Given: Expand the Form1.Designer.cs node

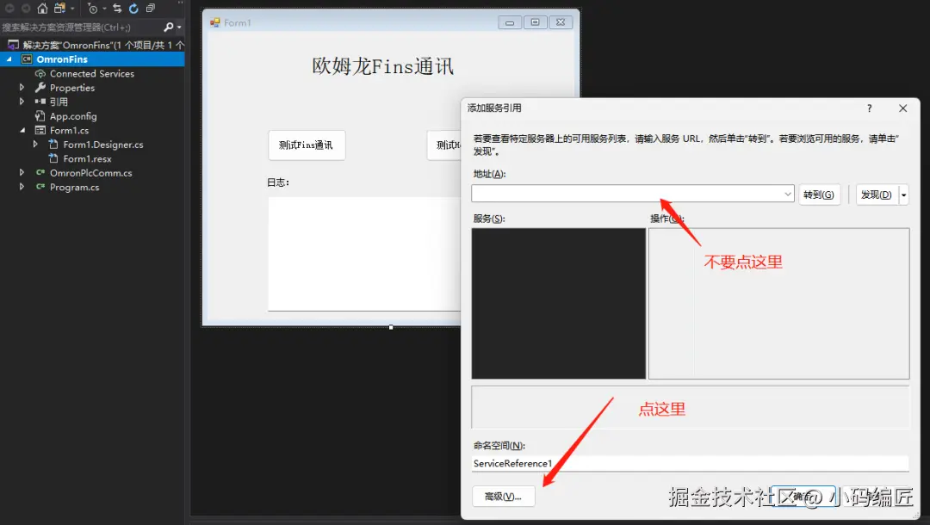Looking at the screenshot, I should pyautogui.click(x=35, y=145).
